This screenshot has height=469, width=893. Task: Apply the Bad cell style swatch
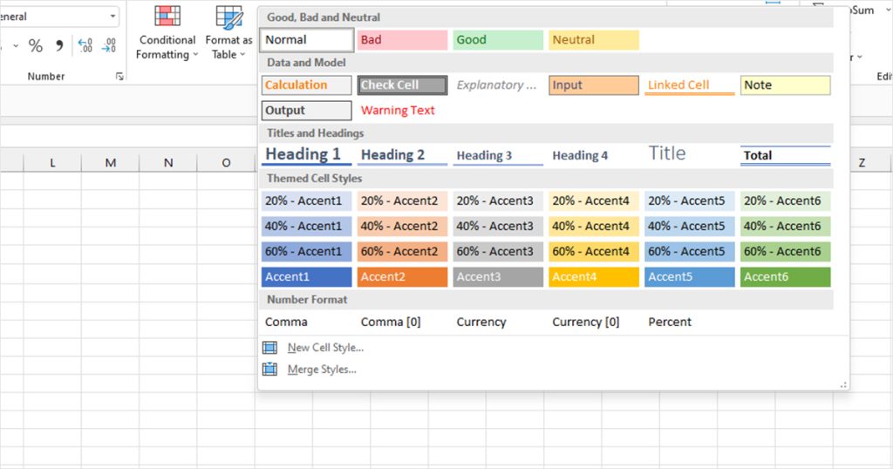[x=402, y=40]
